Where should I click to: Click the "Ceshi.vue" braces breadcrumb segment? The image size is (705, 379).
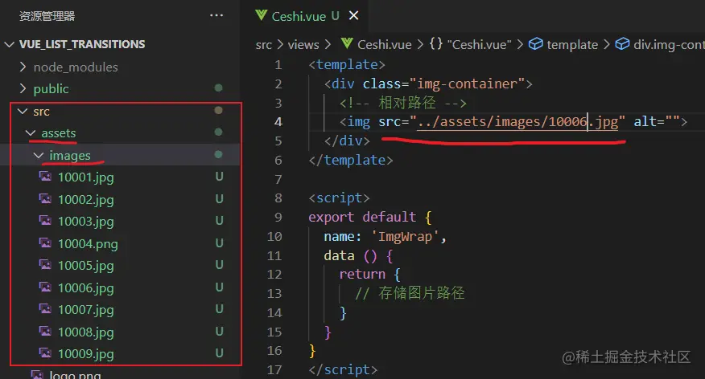click(x=479, y=45)
